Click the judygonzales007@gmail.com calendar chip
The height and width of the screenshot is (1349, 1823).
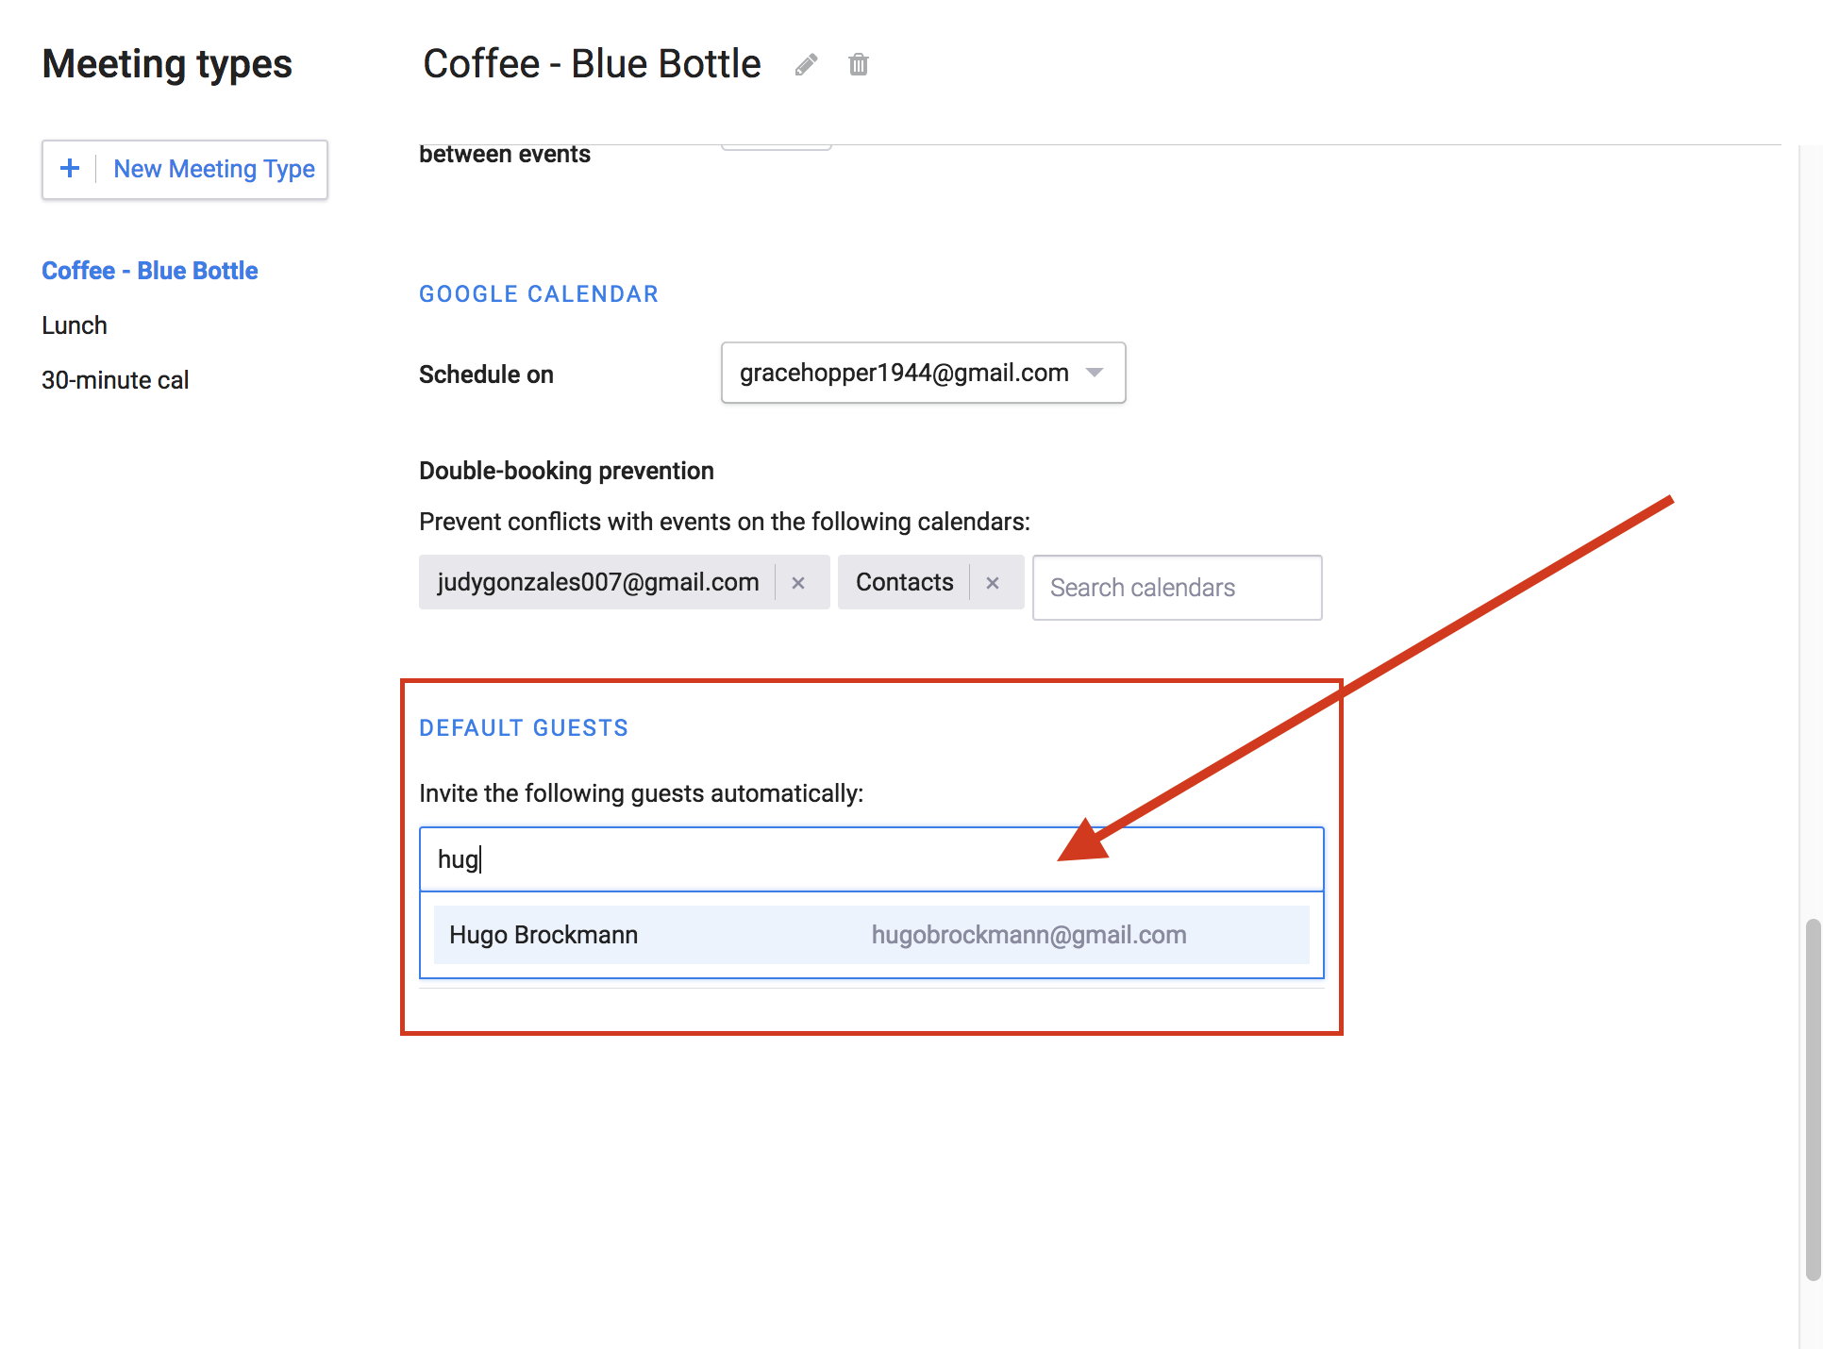598,582
